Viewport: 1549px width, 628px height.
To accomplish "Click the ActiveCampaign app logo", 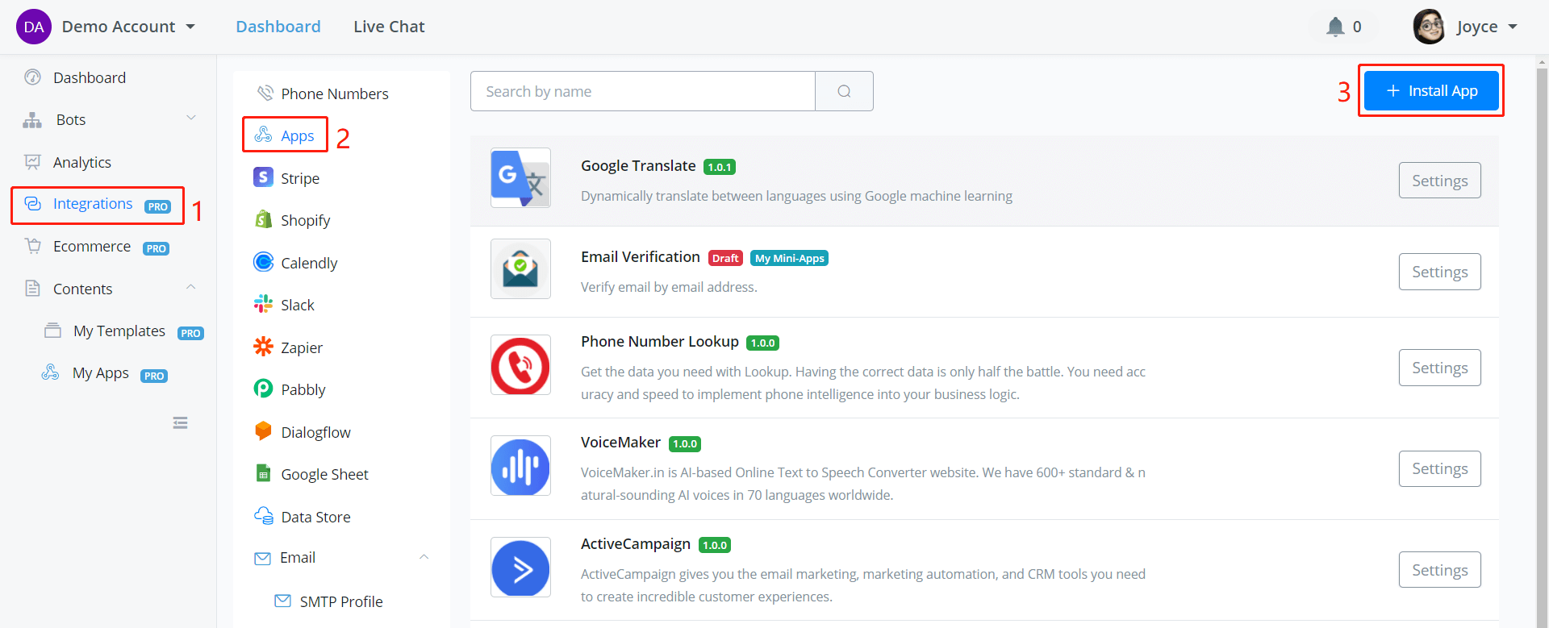I will (520, 568).
